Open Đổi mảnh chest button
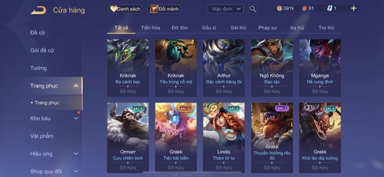The image size is (384, 177). tap(164, 9)
